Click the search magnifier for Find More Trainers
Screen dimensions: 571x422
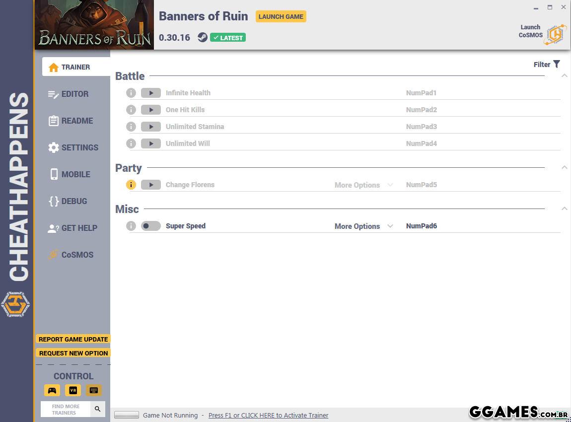[98, 409]
